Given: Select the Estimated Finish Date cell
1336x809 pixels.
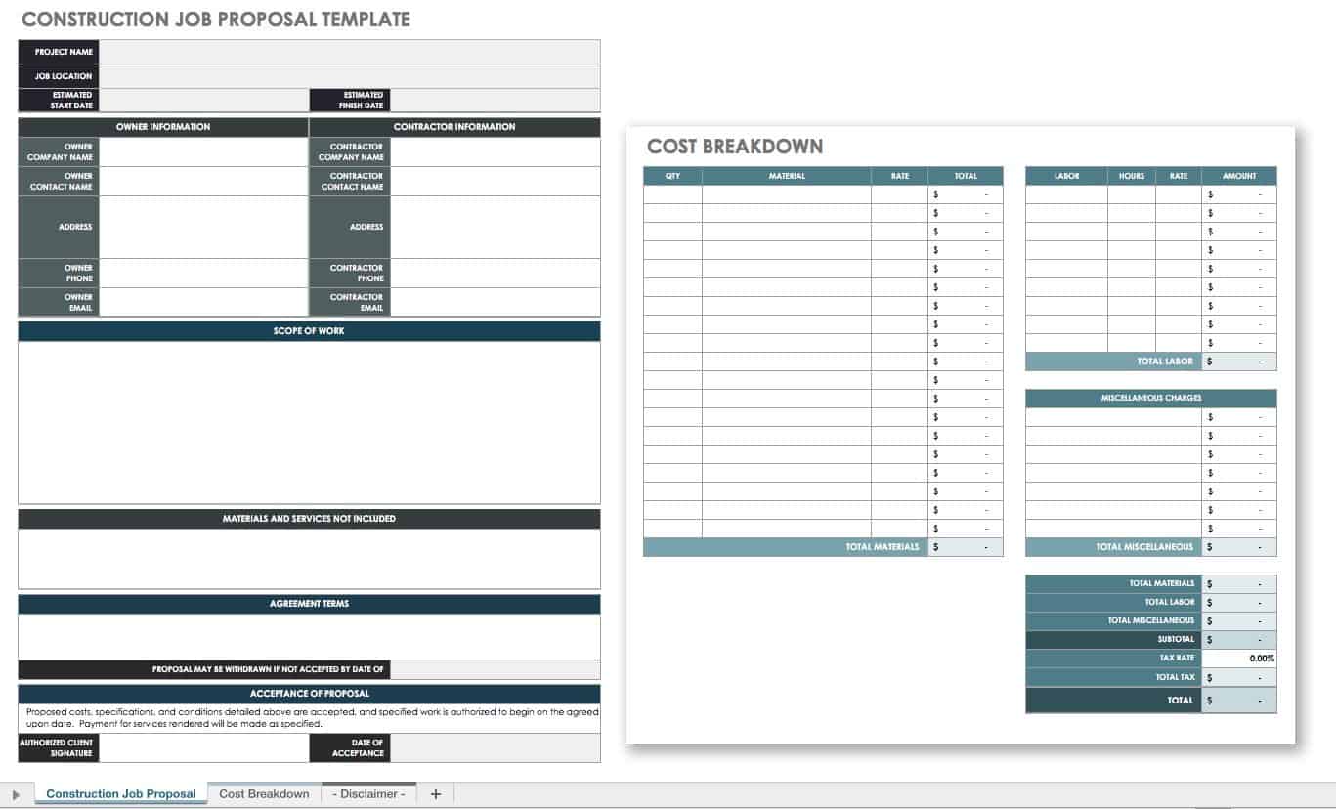Looking at the screenshot, I should tap(495, 101).
